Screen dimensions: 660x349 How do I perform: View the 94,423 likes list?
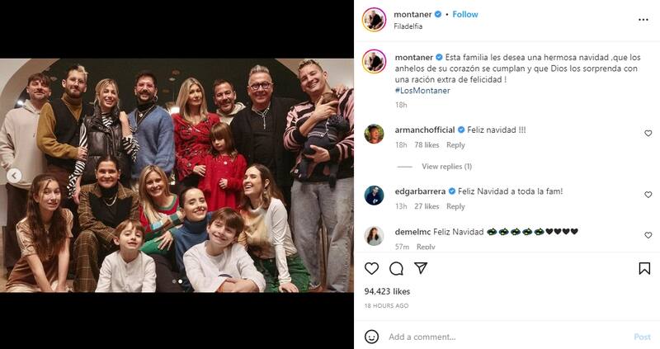point(387,291)
